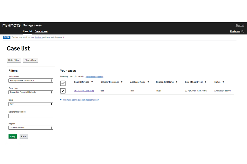Expand 'Why are some cases unselectable?'
The height and width of the screenshot is (164, 247).
81,100
